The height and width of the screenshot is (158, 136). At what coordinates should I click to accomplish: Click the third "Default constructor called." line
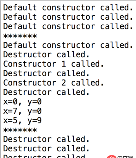click(x=68, y=26)
